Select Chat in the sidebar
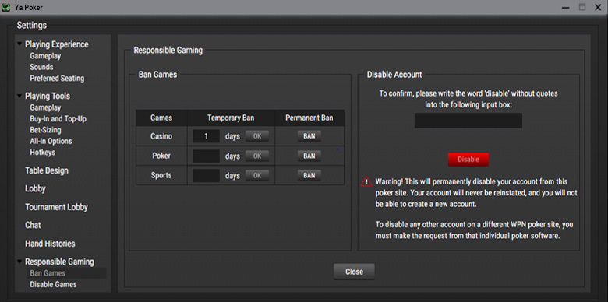This screenshot has width=608, height=302. (x=33, y=226)
